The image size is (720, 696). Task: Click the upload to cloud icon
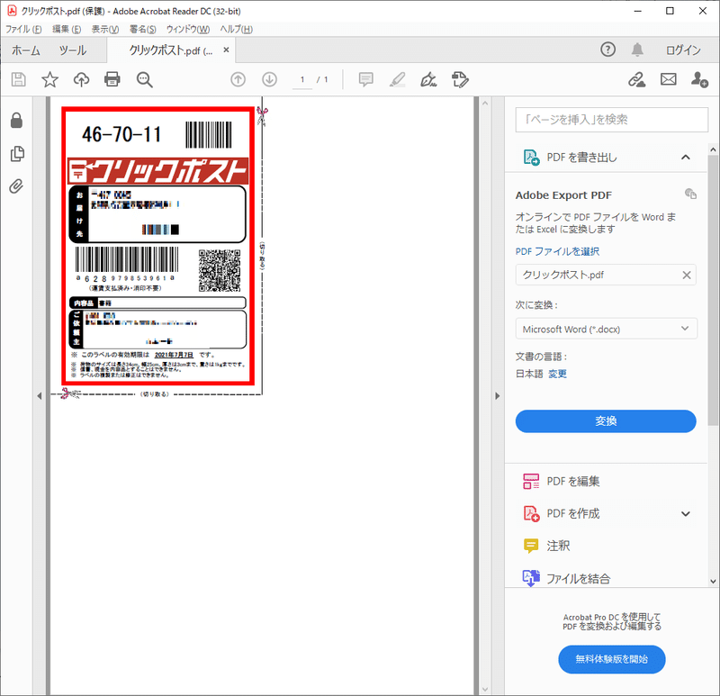point(81,79)
